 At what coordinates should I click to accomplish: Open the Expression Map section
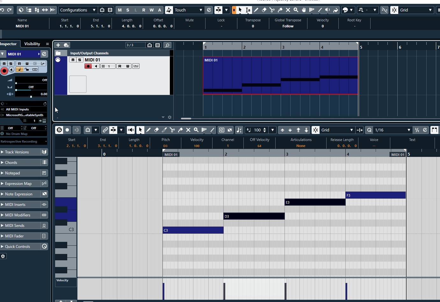(x=20, y=184)
